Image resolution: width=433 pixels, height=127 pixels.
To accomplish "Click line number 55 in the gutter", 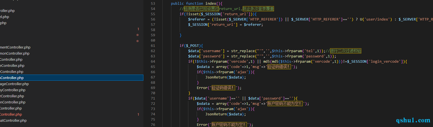I will 152,14.
